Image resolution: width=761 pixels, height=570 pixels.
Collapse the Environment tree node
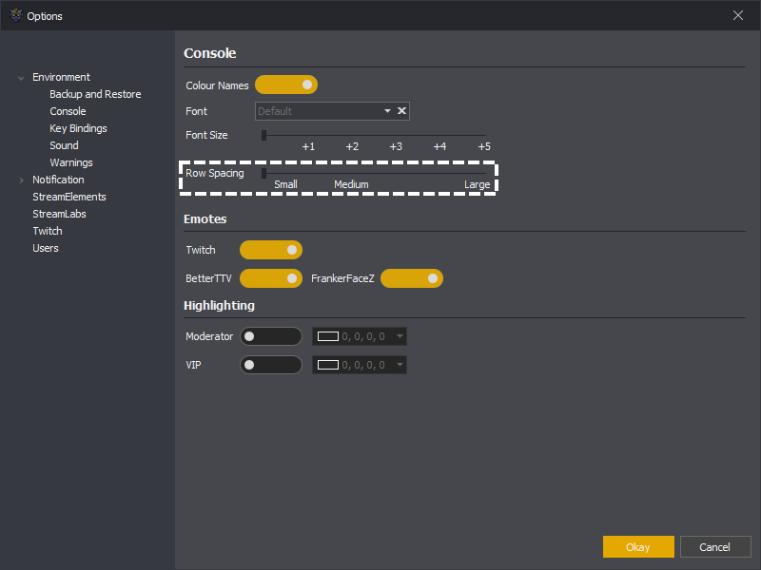pyautogui.click(x=21, y=78)
